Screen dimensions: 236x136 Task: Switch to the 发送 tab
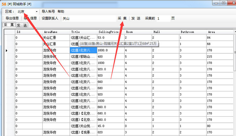pos(22,25)
